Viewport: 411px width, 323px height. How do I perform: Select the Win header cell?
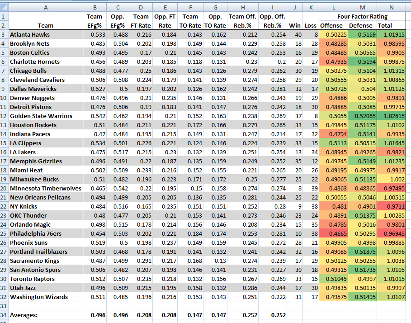click(295, 25)
